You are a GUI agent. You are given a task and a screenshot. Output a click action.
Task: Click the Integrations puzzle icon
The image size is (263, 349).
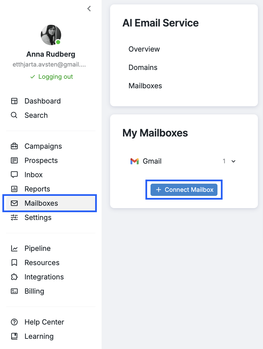tap(14, 277)
